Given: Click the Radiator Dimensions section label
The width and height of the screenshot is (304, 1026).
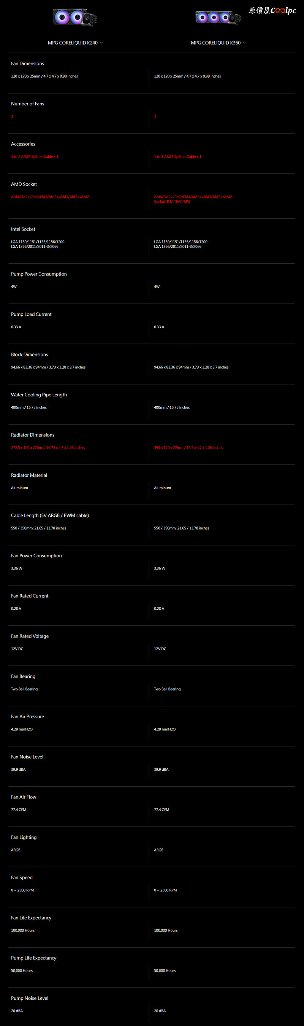Looking at the screenshot, I should [x=33, y=435].
